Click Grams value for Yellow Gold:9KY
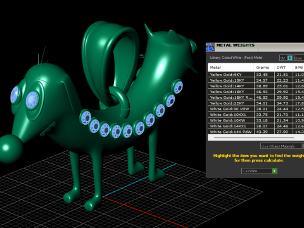Viewport: 304px width, 228px height. pyautogui.click(x=262, y=75)
